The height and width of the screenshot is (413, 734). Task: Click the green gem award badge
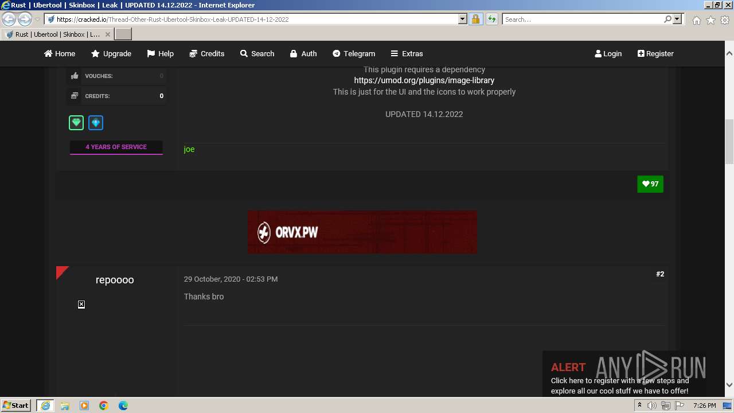pyautogui.click(x=76, y=123)
